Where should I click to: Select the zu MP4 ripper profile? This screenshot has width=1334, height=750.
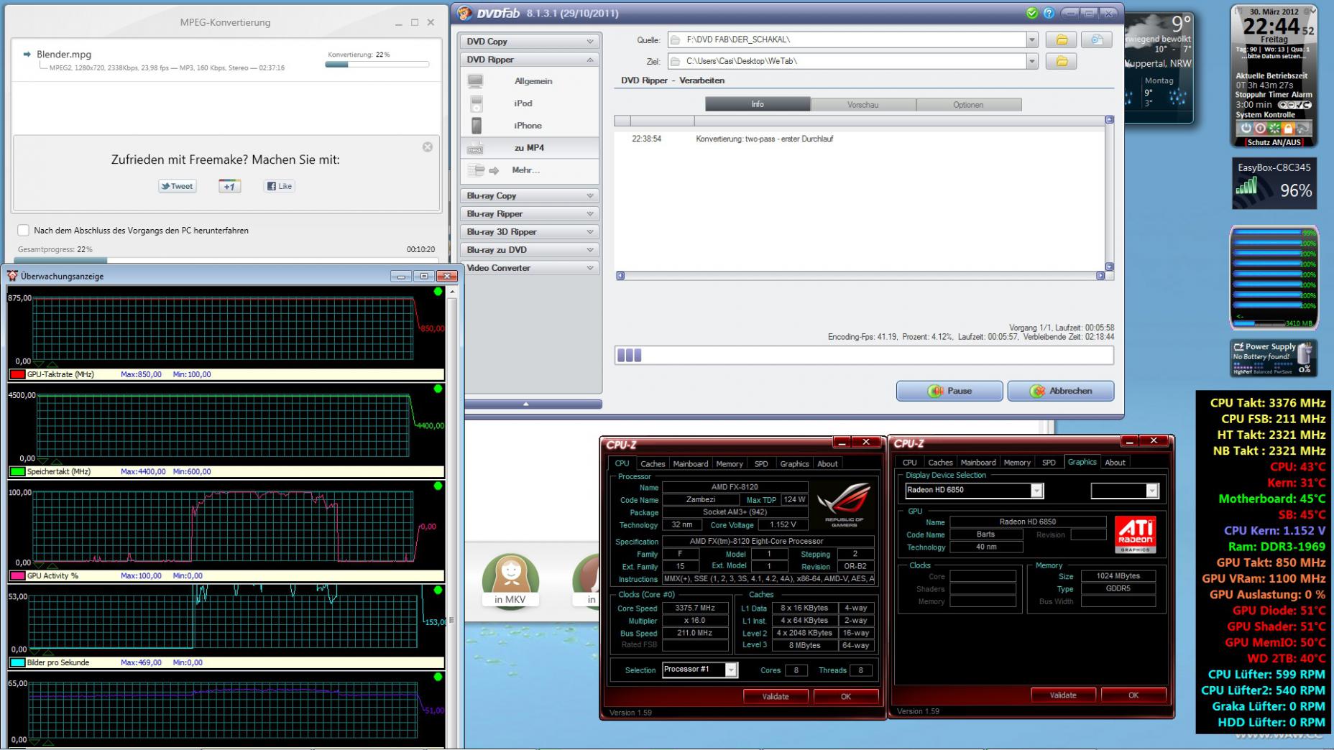pyautogui.click(x=529, y=148)
